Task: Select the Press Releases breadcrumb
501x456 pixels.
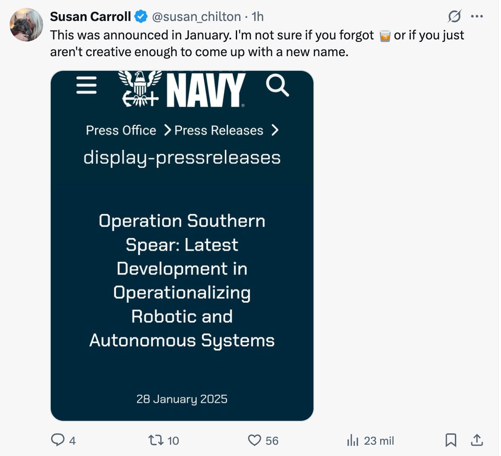Action: point(219,130)
